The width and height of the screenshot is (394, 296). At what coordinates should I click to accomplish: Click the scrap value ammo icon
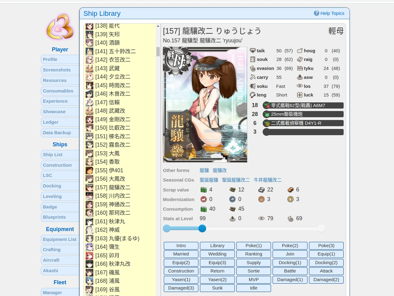click(232, 190)
